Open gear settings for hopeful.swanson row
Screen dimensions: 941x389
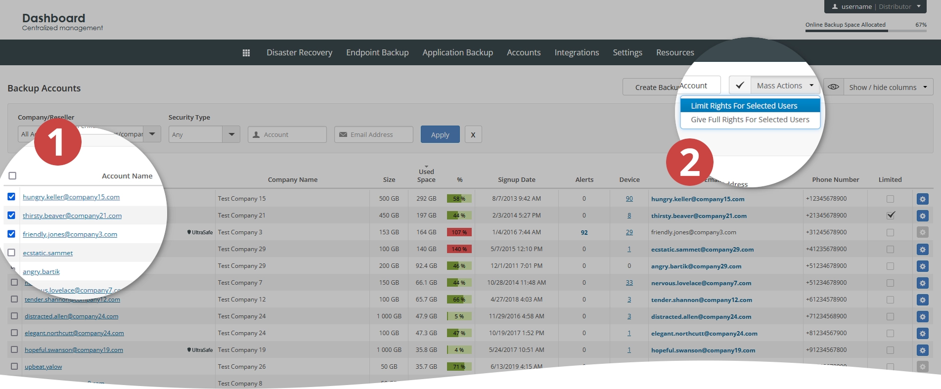922,350
